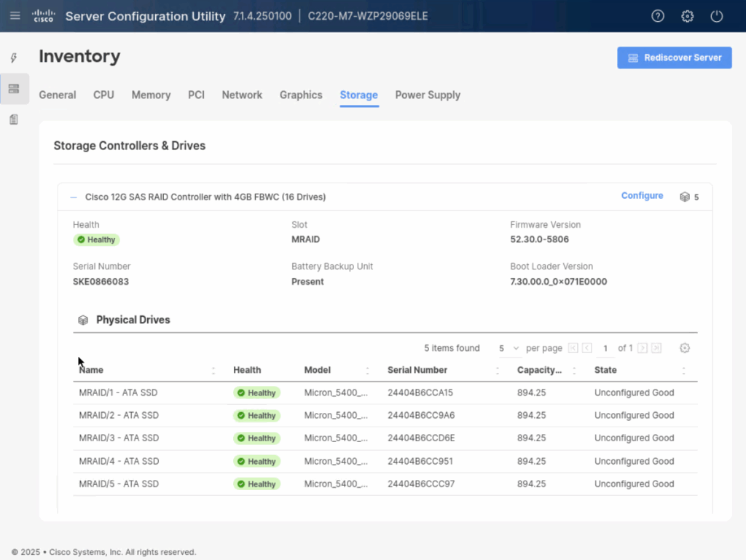Click boot loader version 7.30.00.0_0x071E0000
The height and width of the screenshot is (560, 746).
tap(559, 281)
